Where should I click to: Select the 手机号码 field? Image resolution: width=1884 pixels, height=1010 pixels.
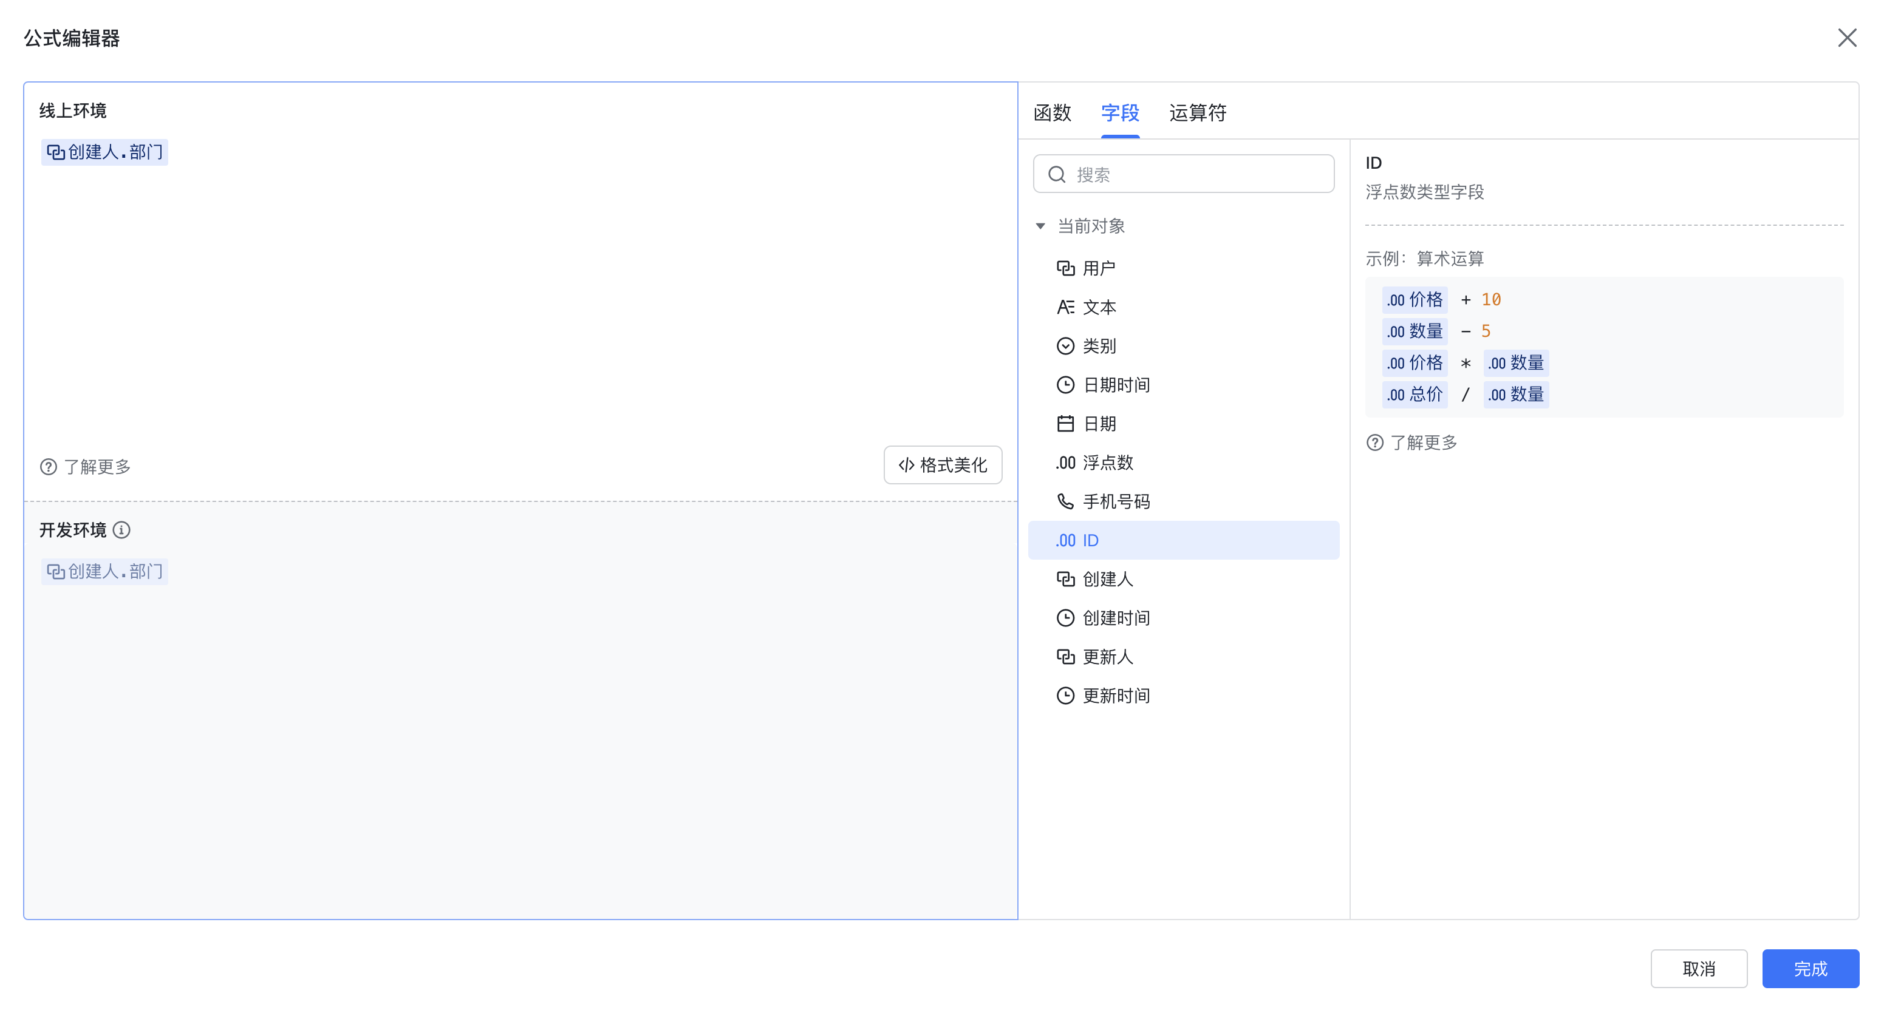point(1183,501)
